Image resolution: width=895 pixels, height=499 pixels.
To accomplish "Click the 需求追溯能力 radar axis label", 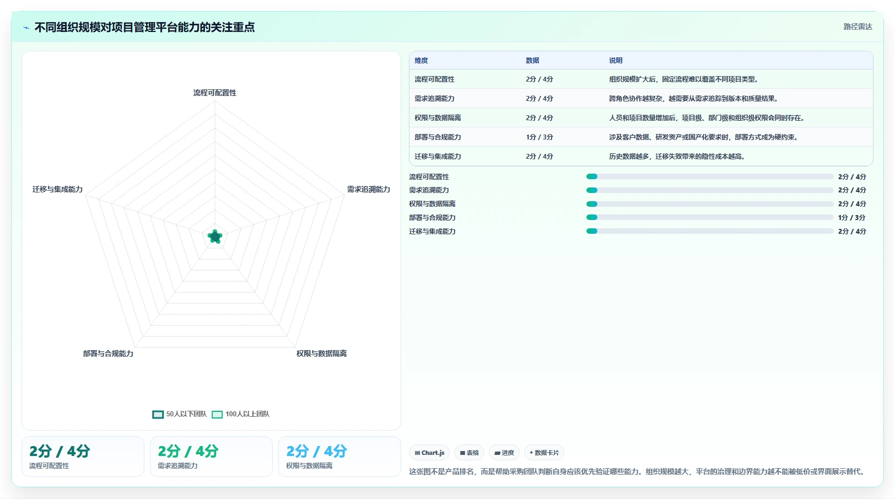I will pyautogui.click(x=369, y=189).
